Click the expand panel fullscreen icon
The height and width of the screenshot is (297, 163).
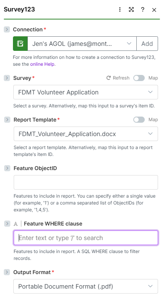[131, 10]
